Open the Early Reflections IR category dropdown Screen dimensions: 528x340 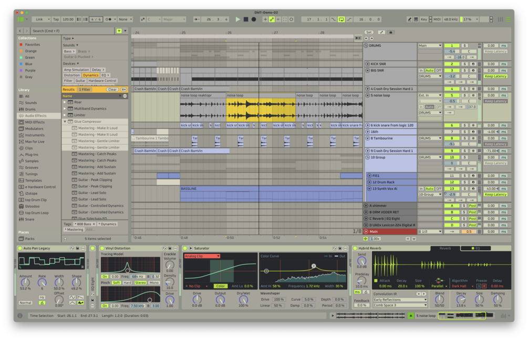coord(400,300)
